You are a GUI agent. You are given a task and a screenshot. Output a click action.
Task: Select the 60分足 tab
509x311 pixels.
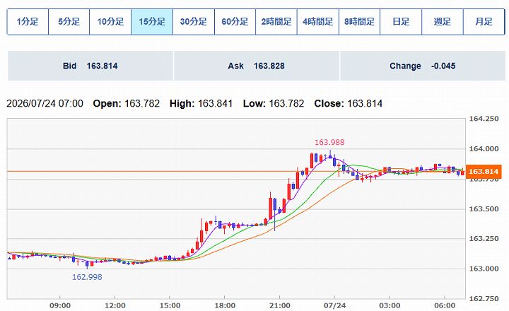235,22
